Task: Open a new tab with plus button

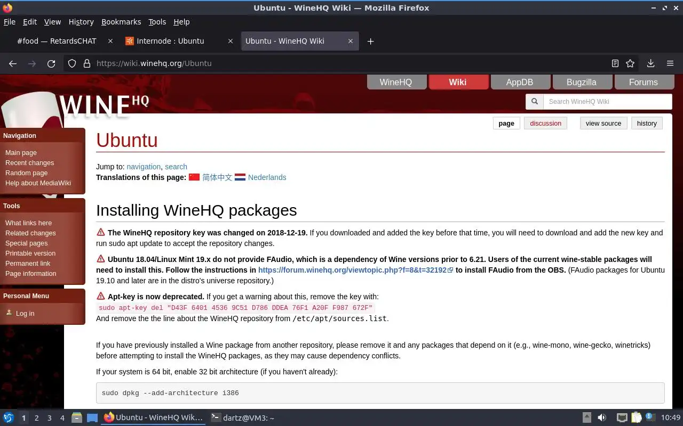Action: (370, 41)
